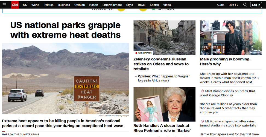
Task: Open the Travel menu item
Action: click(x=141, y=5)
